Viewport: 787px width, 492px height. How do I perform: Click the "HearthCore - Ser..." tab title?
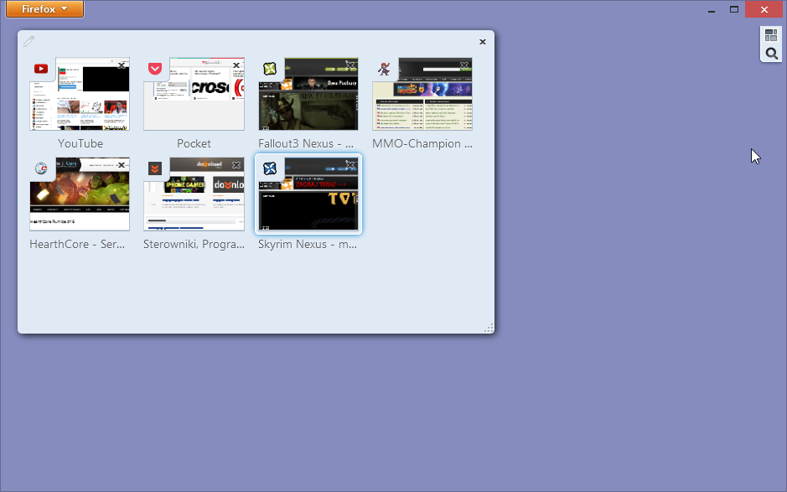(x=77, y=244)
